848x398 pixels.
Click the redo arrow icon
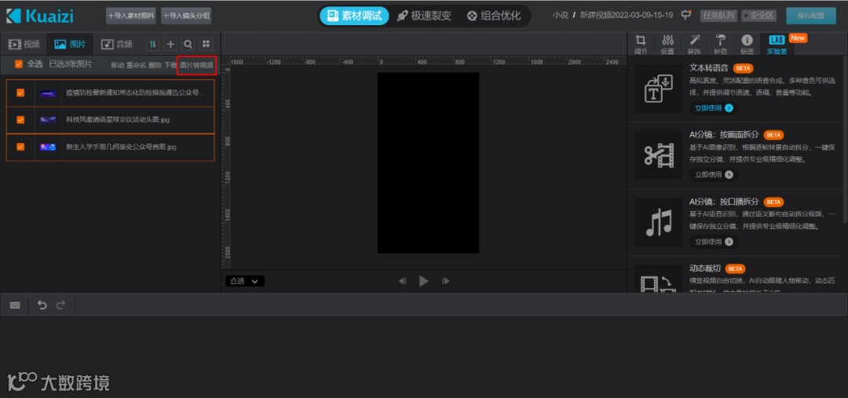[x=60, y=305]
